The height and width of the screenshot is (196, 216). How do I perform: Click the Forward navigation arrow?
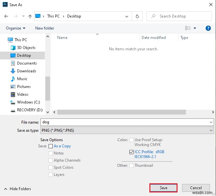[16, 16]
